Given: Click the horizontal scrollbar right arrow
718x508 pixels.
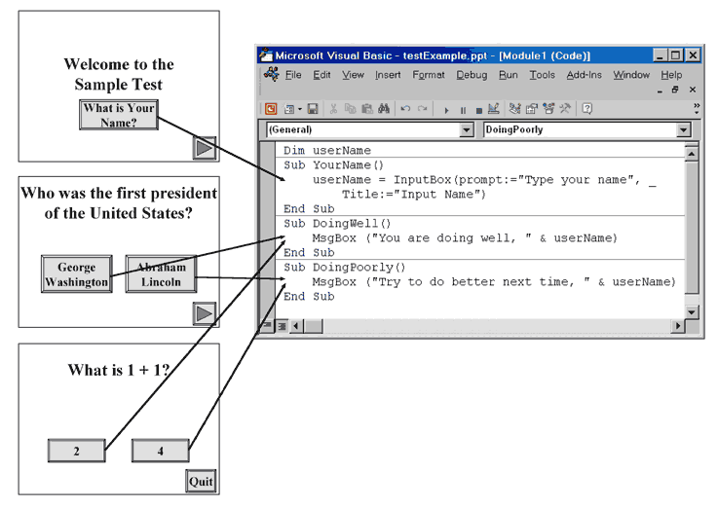Looking at the screenshot, I should pyautogui.click(x=678, y=326).
